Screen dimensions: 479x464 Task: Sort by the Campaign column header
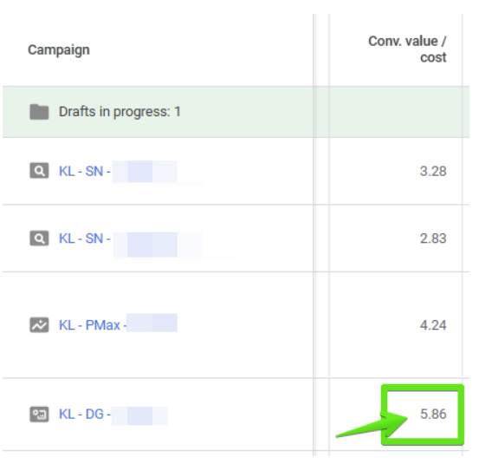pos(59,49)
